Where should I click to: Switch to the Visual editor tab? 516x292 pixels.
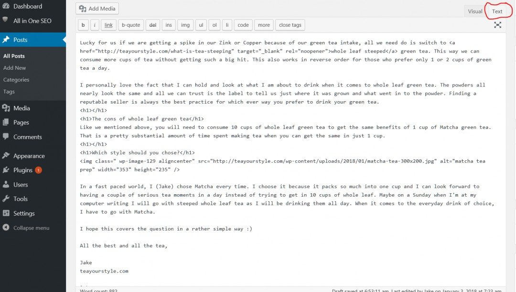[x=475, y=11]
